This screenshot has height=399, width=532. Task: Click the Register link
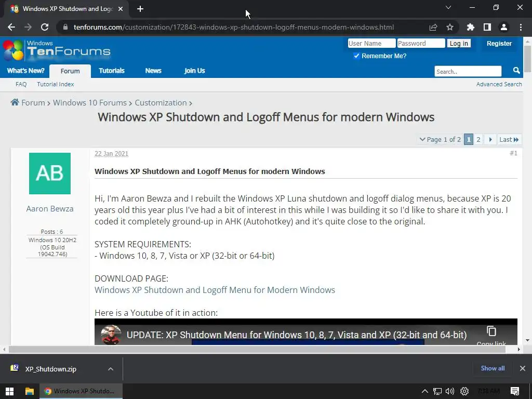point(499,43)
